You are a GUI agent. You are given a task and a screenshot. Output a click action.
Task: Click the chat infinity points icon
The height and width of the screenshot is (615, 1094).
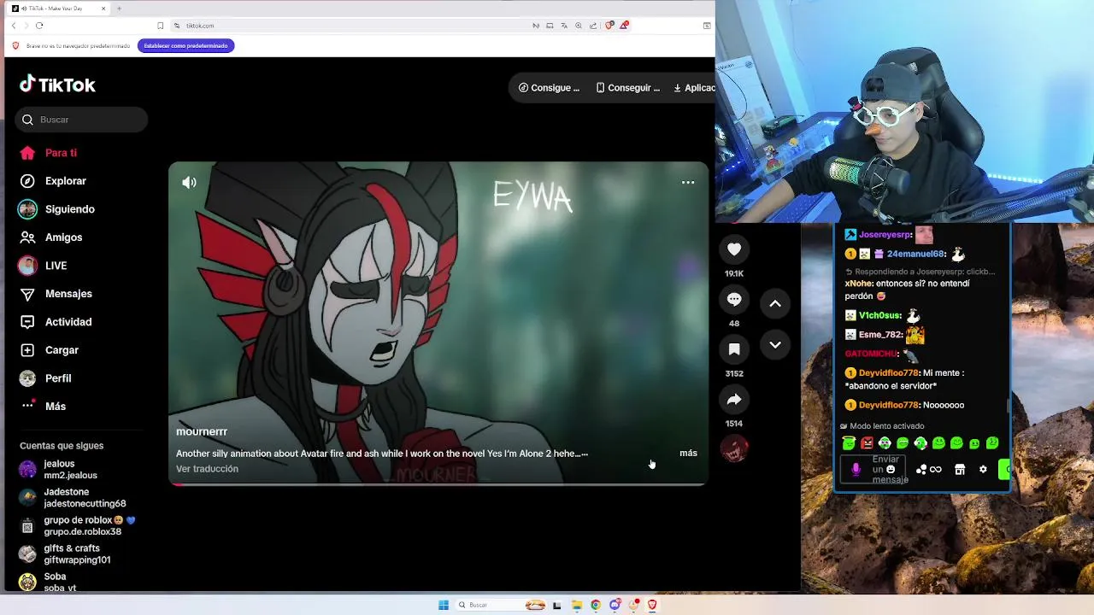point(936,470)
